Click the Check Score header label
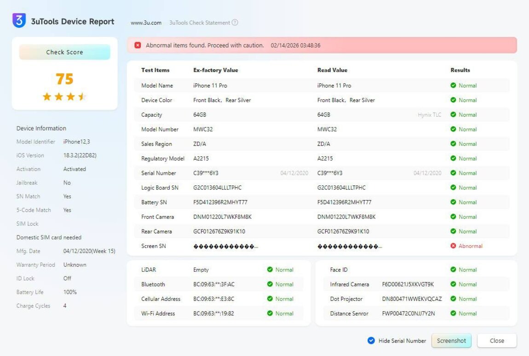529x356 pixels. point(64,52)
